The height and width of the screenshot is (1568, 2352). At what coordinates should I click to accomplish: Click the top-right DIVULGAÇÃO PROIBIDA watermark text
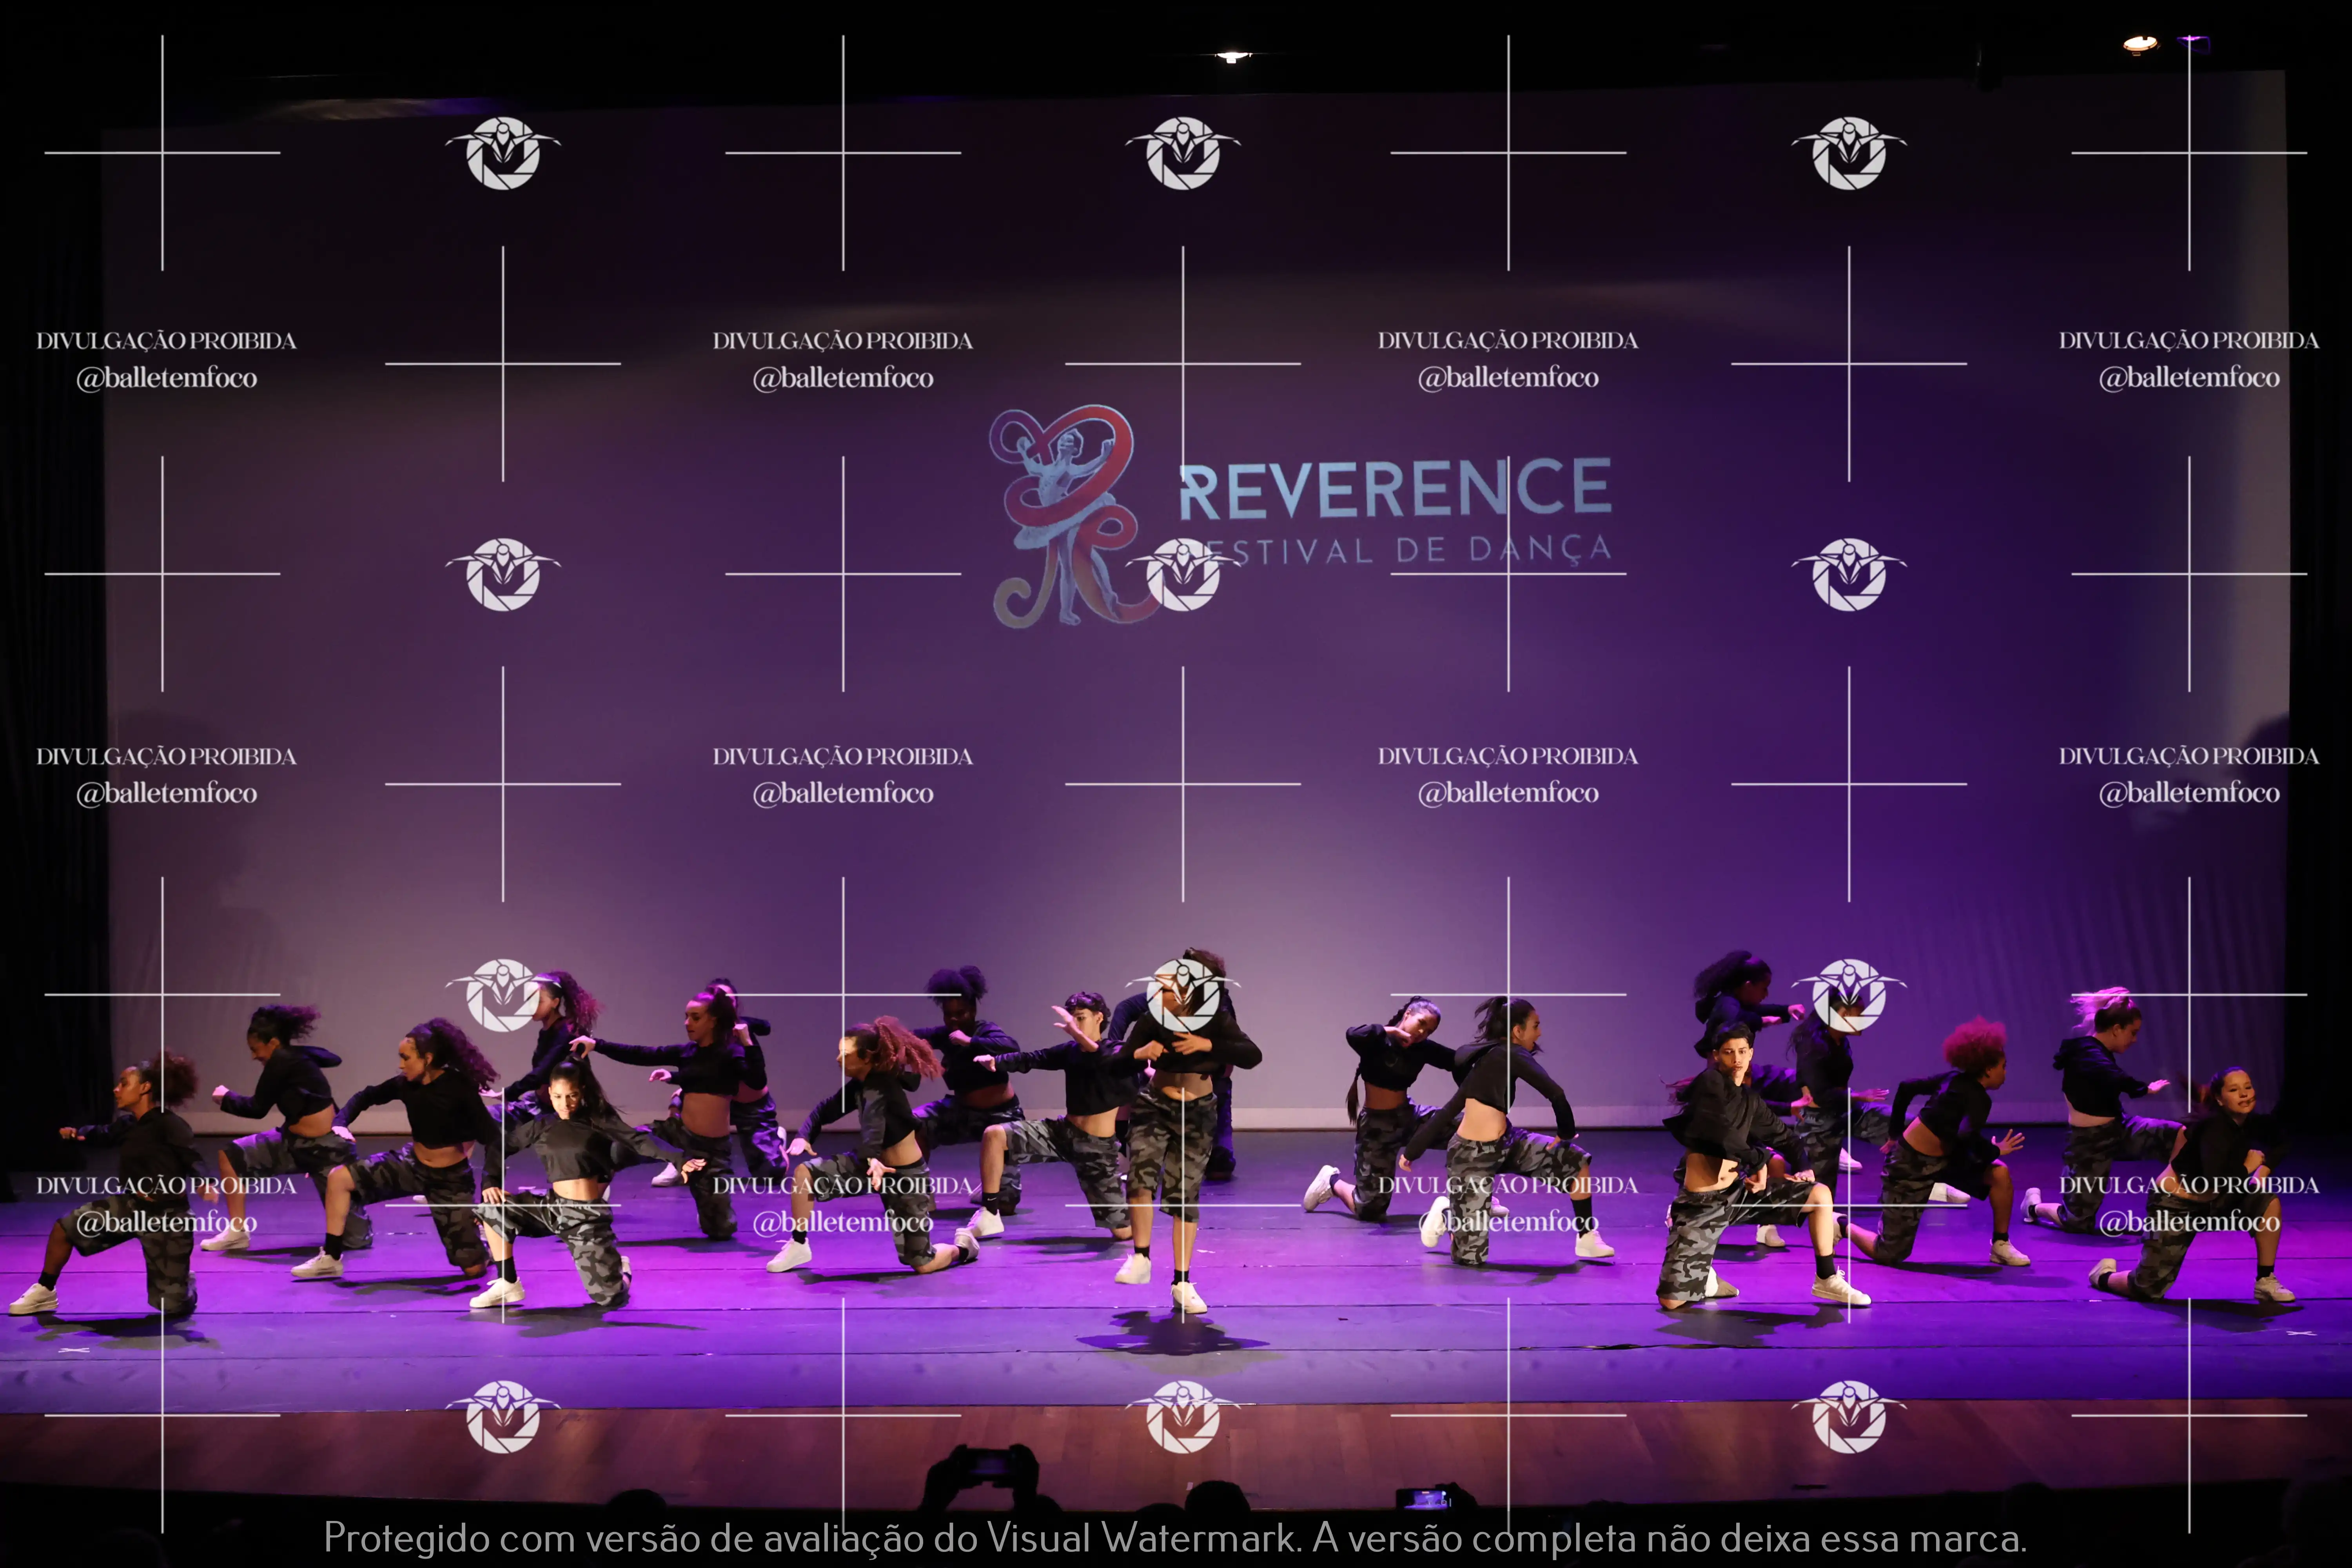point(2188,341)
